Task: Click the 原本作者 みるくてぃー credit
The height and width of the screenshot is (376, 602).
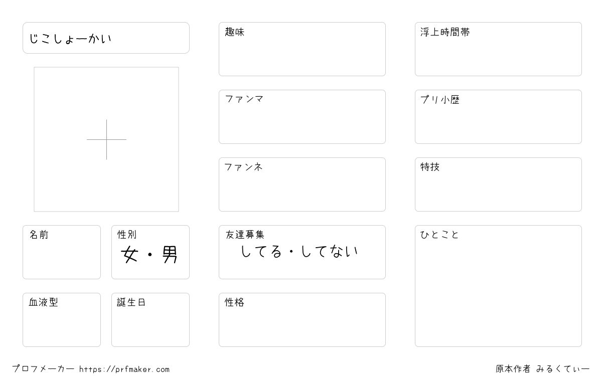Action: (543, 369)
